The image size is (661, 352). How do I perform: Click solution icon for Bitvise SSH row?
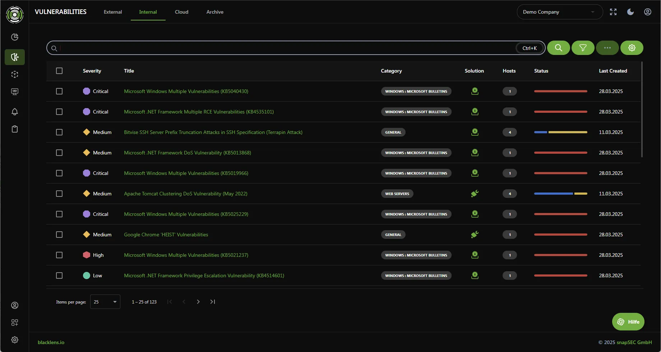tap(475, 132)
